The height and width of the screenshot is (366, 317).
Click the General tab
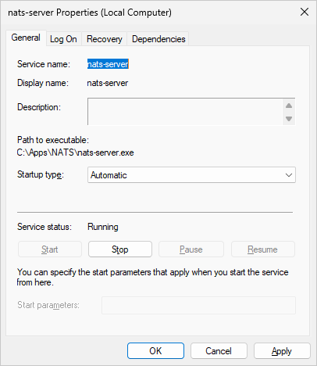[26, 38]
